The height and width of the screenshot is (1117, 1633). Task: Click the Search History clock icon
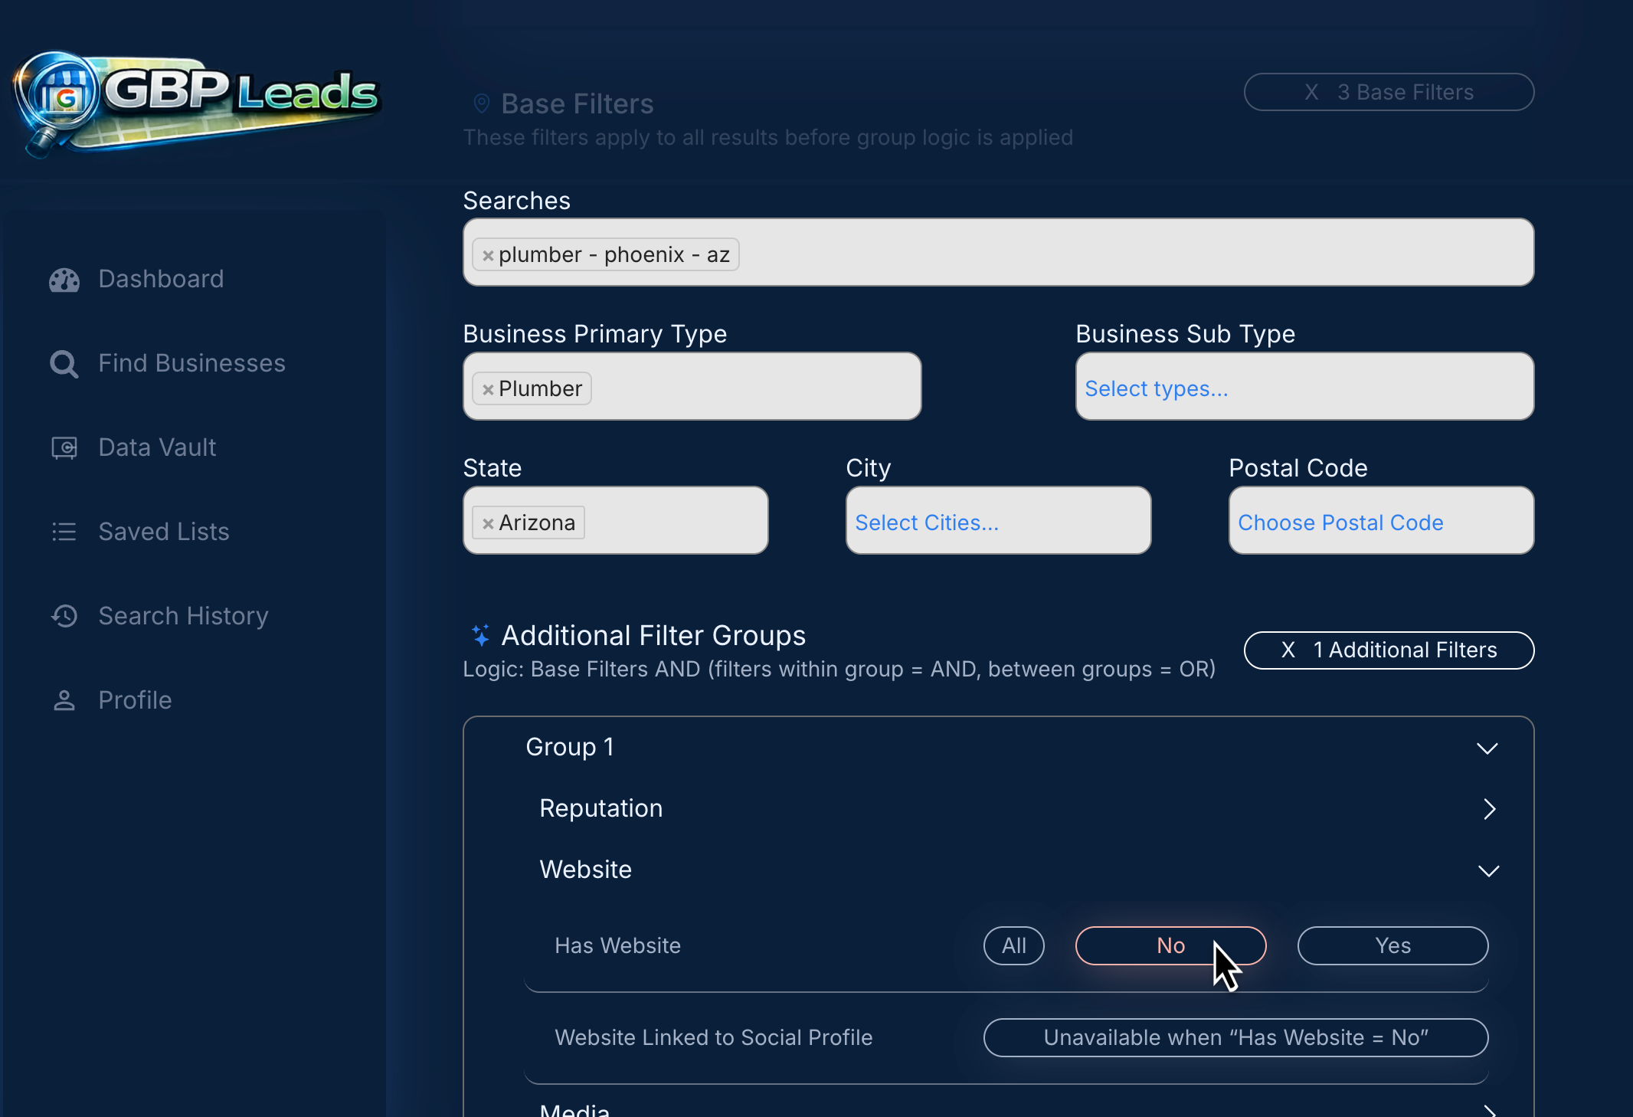click(64, 616)
